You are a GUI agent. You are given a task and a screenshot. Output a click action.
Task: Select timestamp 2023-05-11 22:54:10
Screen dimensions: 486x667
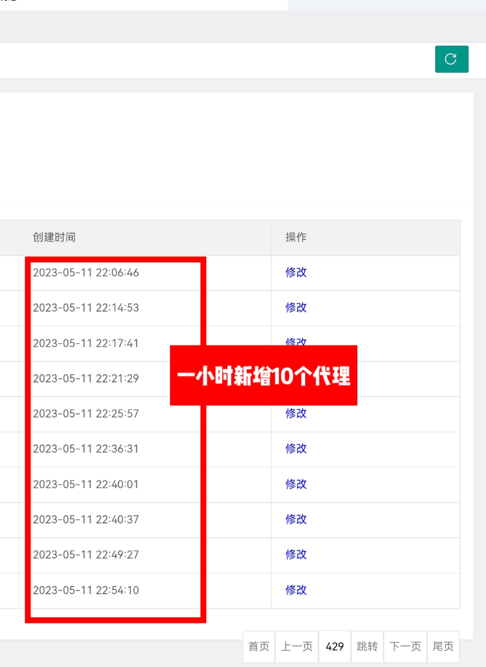(86, 590)
